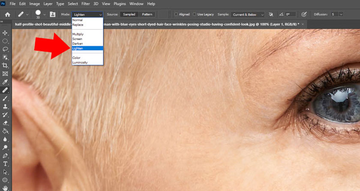This screenshot has height=191, width=360.
Task: Select the Move tool
Action: click(x=5, y=33)
